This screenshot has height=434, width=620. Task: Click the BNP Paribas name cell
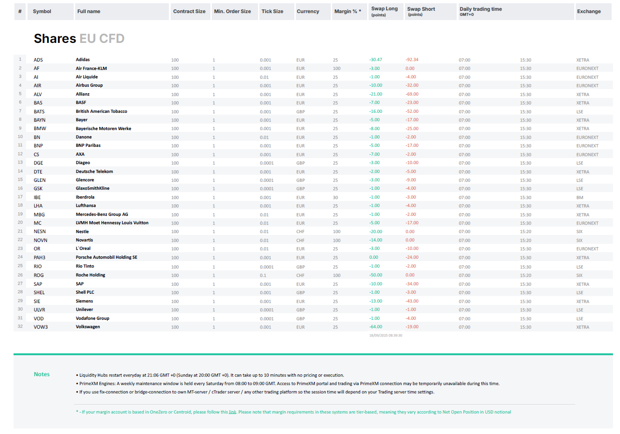pyautogui.click(x=88, y=145)
